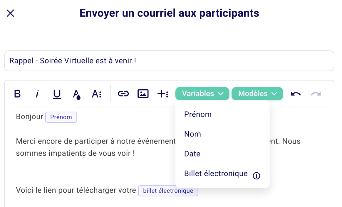The height and width of the screenshot is (207, 342).
Task: Apply italic formatting
Action: [37, 94]
